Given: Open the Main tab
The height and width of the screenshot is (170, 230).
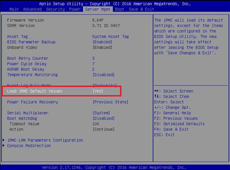Looking at the screenshot, I should (x=14, y=9).
